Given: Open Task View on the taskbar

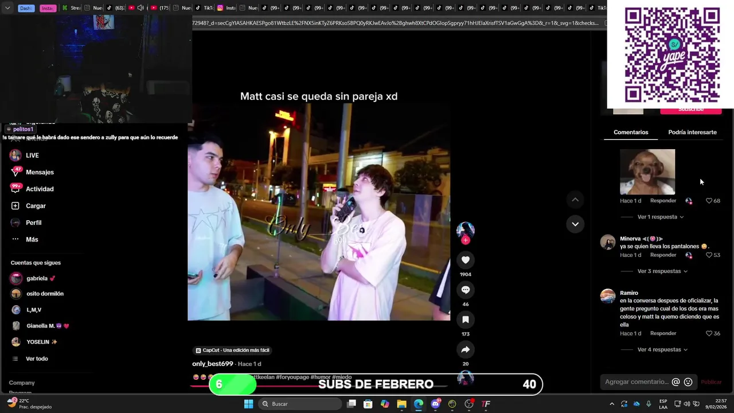Looking at the screenshot, I should [352, 404].
